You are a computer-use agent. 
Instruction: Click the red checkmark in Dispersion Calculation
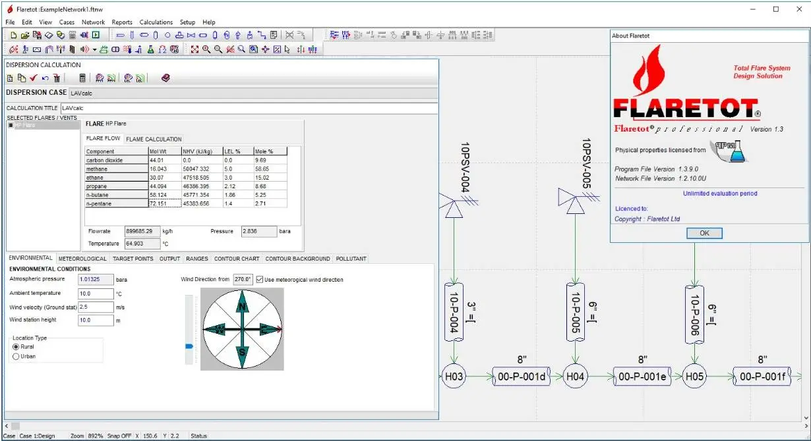pyautogui.click(x=33, y=78)
